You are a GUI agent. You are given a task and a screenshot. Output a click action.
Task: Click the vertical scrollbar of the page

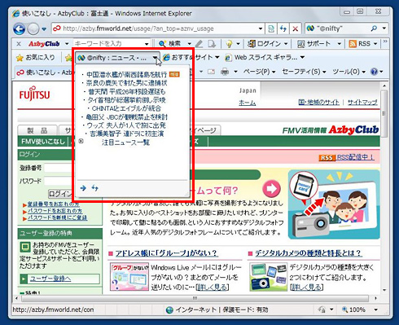click(384, 187)
